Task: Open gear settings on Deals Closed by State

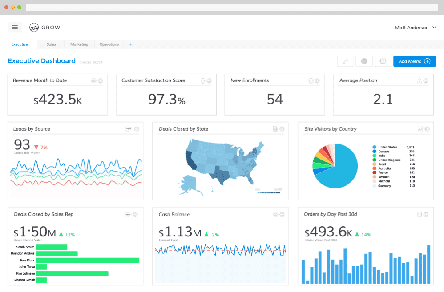Action: [x=282, y=129]
